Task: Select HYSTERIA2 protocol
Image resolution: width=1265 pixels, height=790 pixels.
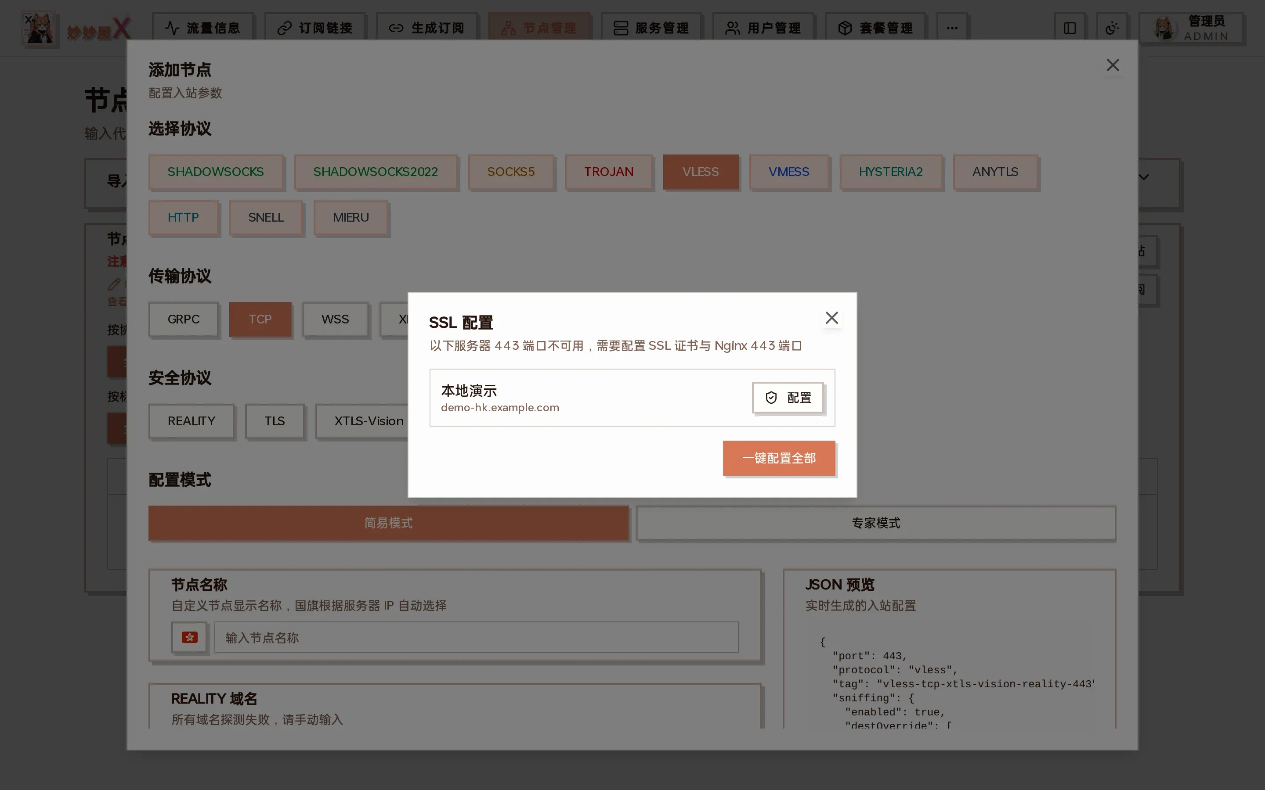Action: point(891,172)
